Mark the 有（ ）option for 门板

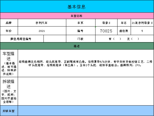click(x=115, y=39)
